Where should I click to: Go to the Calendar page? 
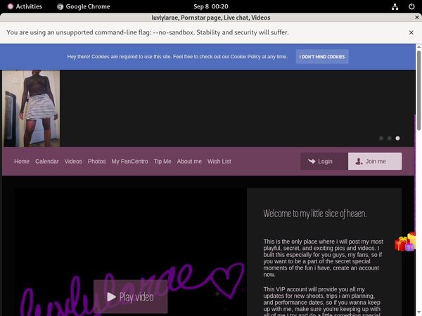(x=47, y=162)
